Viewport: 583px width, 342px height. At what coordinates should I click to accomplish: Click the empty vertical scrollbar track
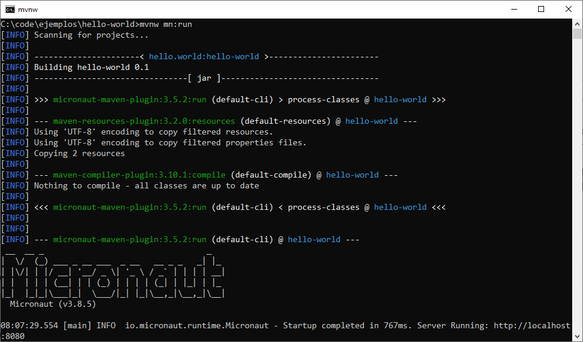click(577, 186)
